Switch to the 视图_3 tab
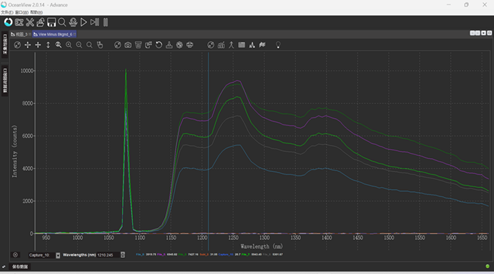Viewport: 494px width, 274px height. point(22,34)
